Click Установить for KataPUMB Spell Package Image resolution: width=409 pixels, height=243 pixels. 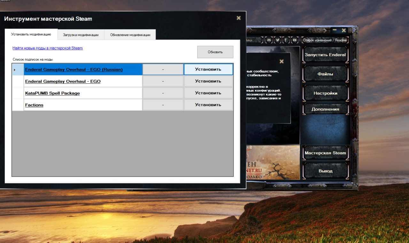pyautogui.click(x=208, y=93)
